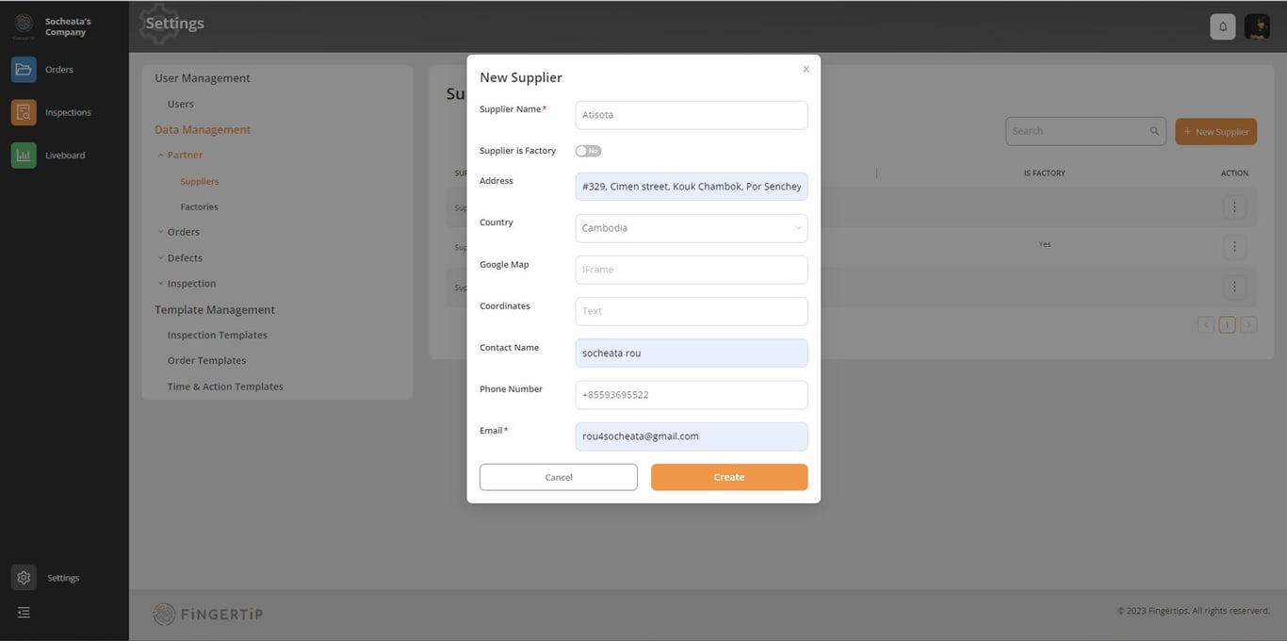Open action menu for third supplier row
Image resolution: width=1287 pixels, height=641 pixels.
coord(1234,287)
